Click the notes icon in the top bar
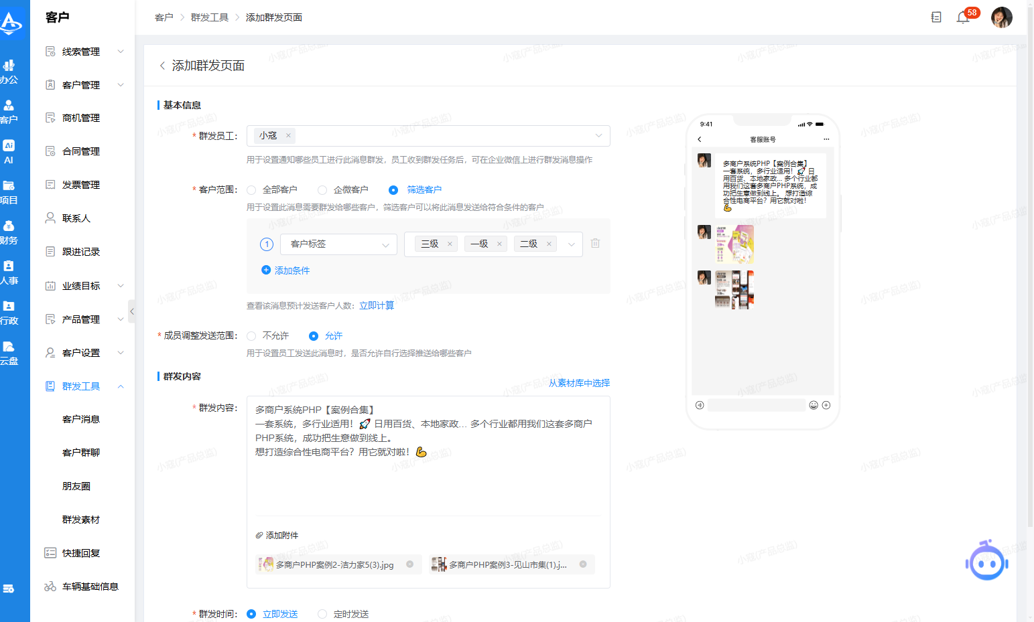Viewport: 1034px width, 622px height. point(936,17)
